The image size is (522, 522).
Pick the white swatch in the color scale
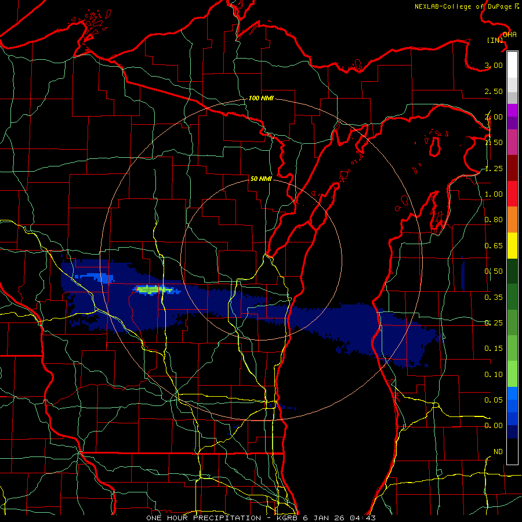coord(512,64)
